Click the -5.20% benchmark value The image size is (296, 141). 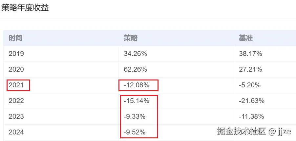pyautogui.click(x=250, y=85)
